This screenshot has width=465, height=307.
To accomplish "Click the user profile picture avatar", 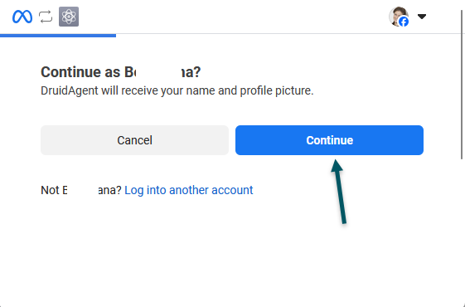I will click(x=398, y=17).
